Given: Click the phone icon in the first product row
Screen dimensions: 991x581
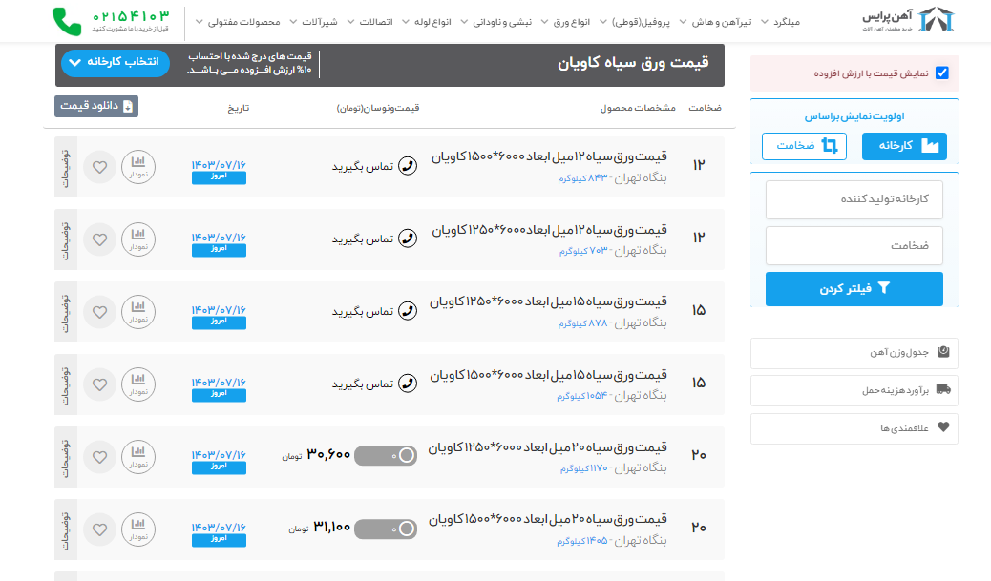Looking at the screenshot, I should click(408, 166).
